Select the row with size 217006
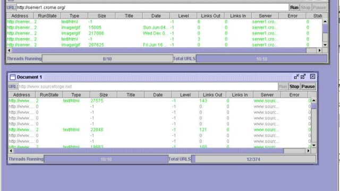 pyautogui.click(x=164, y=33)
